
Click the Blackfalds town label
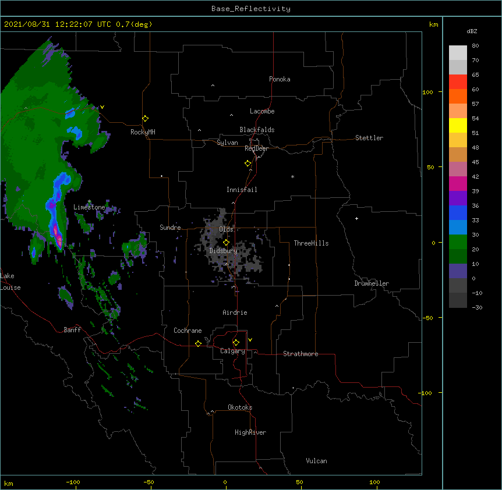257,130
